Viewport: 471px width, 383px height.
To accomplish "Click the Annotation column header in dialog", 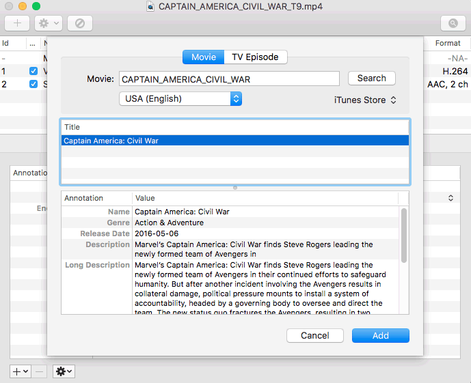I will (x=96, y=198).
